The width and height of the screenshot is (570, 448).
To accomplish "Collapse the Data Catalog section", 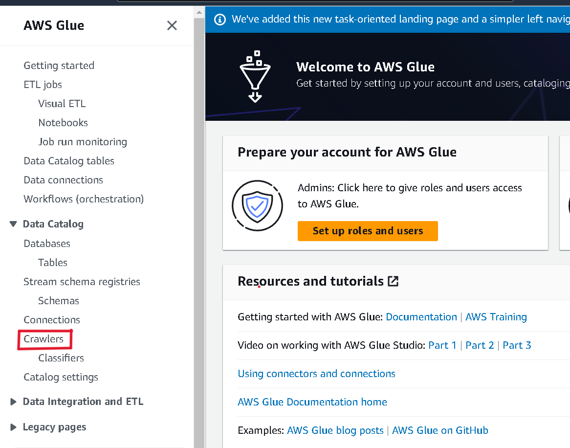I will pyautogui.click(x=13, y=224).
